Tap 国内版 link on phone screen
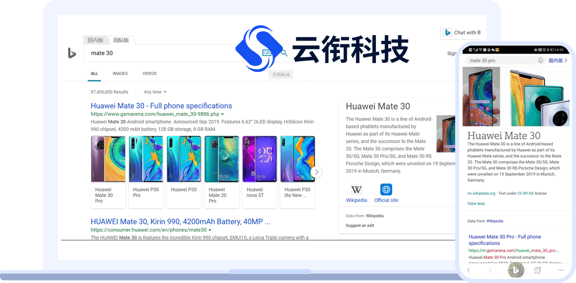 coord(558,60)
